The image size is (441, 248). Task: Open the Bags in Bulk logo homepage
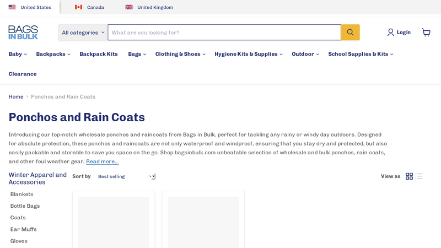23,33
